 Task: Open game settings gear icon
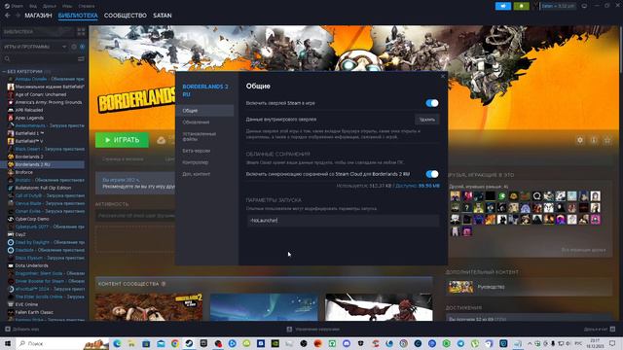click(580, 140)
